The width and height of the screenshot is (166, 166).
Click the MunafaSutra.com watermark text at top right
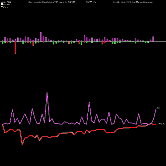pyautogui.click(x=144, y=2)
